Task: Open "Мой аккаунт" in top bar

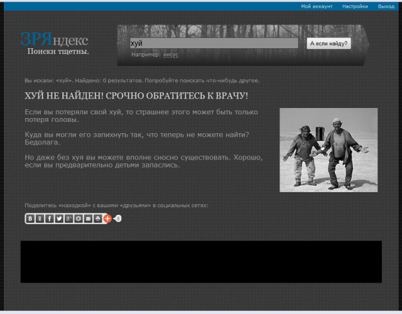Action: 317,6
